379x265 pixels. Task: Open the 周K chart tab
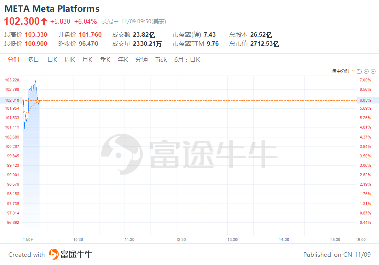click(x=70, y=60)
